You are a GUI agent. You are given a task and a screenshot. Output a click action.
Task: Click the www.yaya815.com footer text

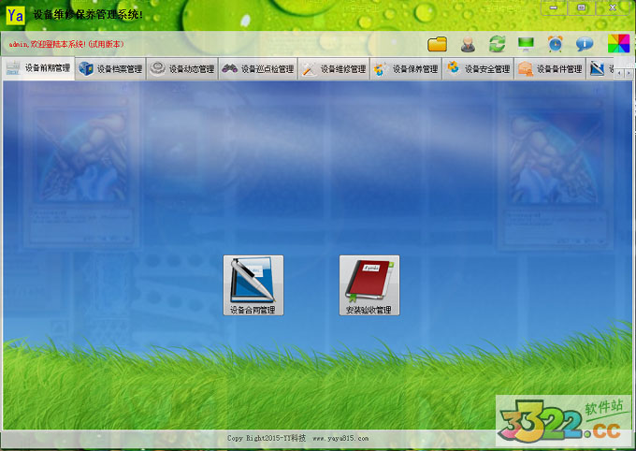pyautogui.click(x=340, y=439)
